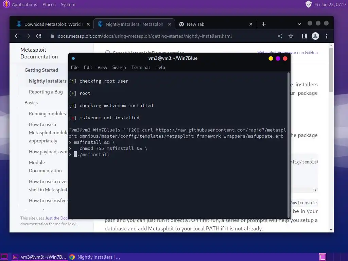Click the red terminal close button
This screenshot has width=348, height=261.
click(285, 58)
